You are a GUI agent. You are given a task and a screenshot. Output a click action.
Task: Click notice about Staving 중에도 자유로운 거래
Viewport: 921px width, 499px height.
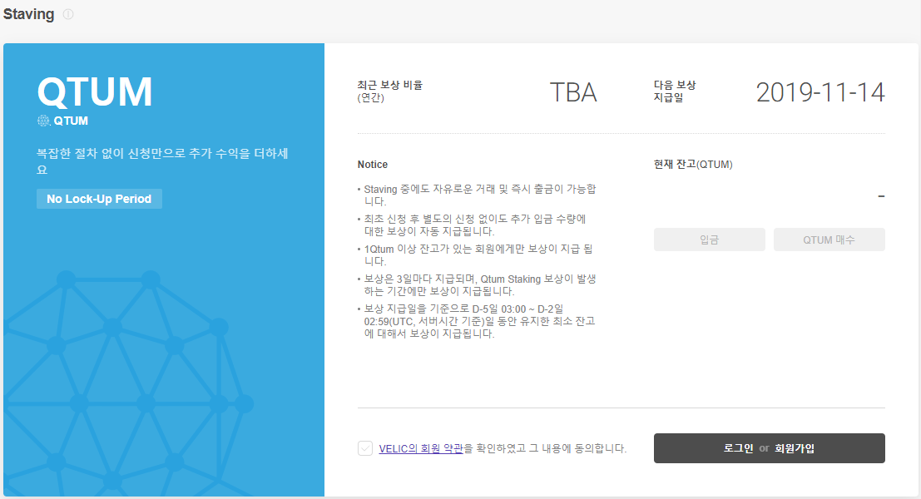coord(477,195)
